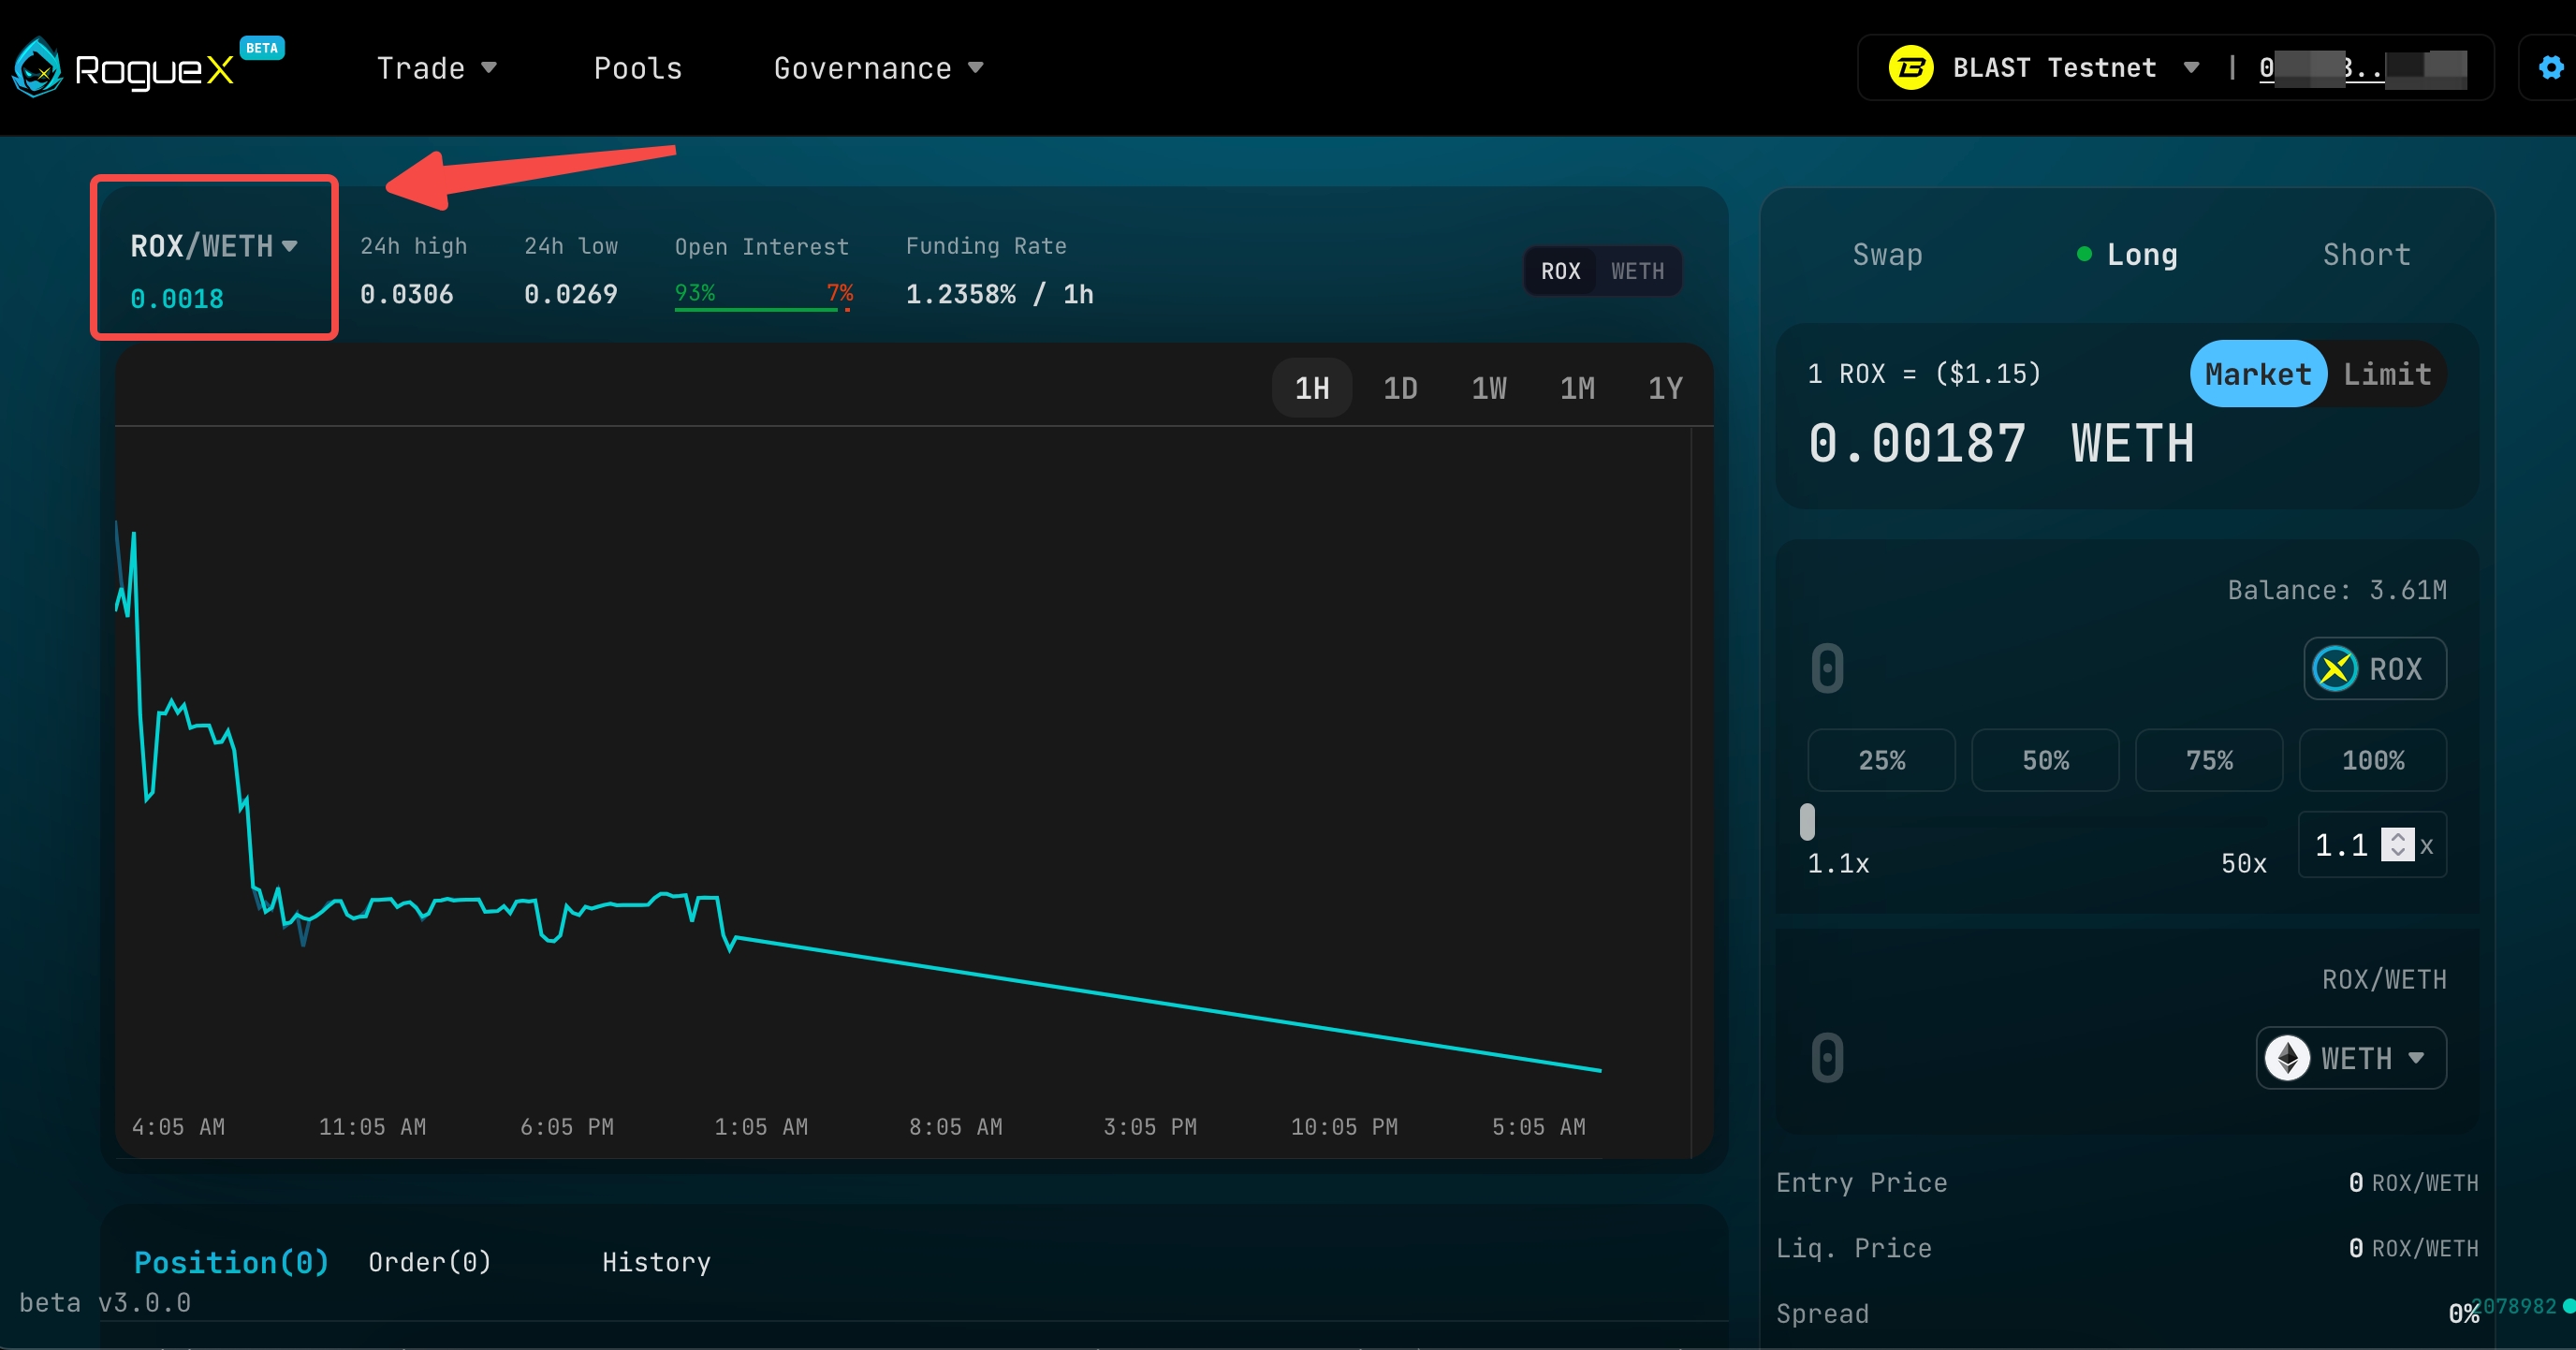
Task: Click the leverage slider handle
Action: (x=1807, y=822)
